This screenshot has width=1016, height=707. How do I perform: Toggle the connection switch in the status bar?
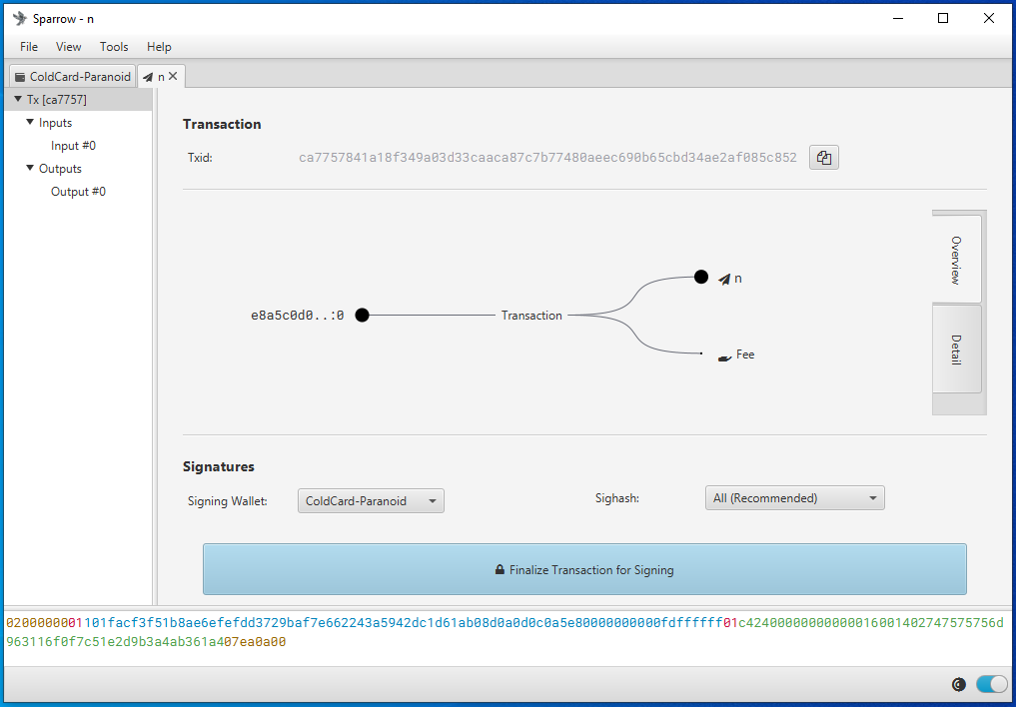click(x=991, y=684)
